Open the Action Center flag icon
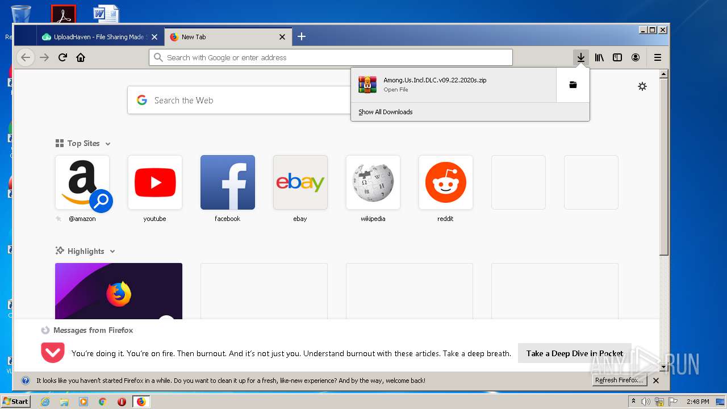Viewport: 727px width, 409px height. 672,402
